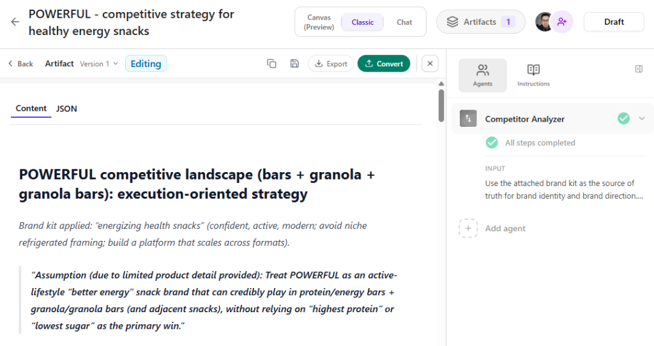654x346 pixels.
Task: Open the Version 1 dropdown
Action: coord(99,64)
